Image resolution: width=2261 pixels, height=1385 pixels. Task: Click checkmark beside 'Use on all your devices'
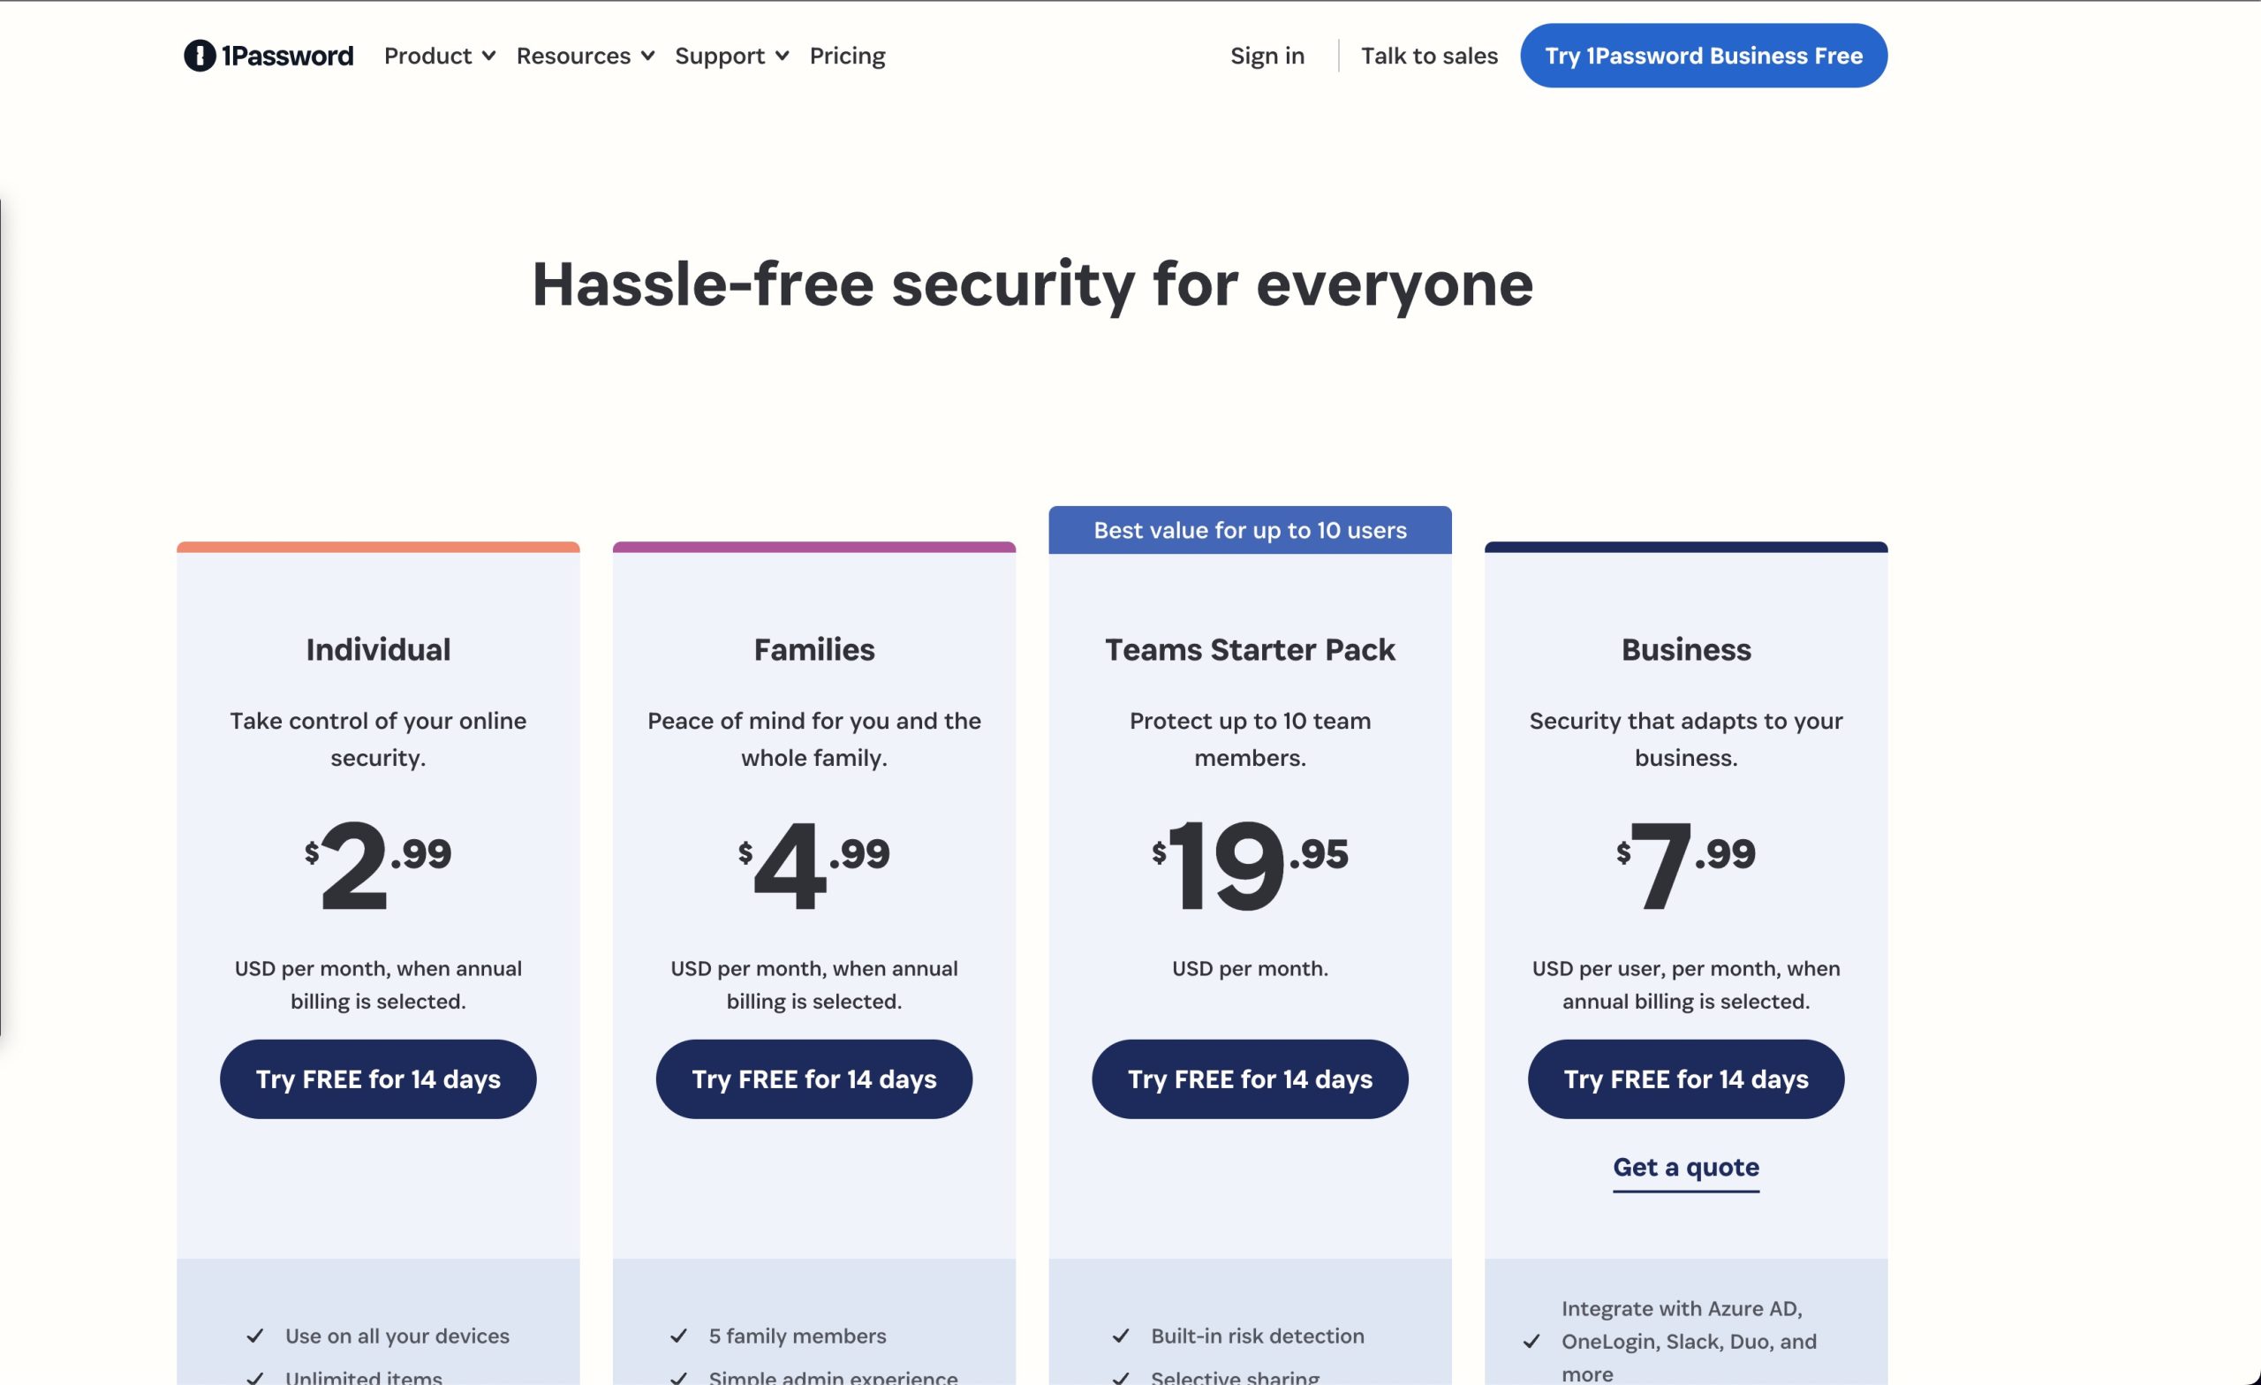click(x=255, y=1336)
